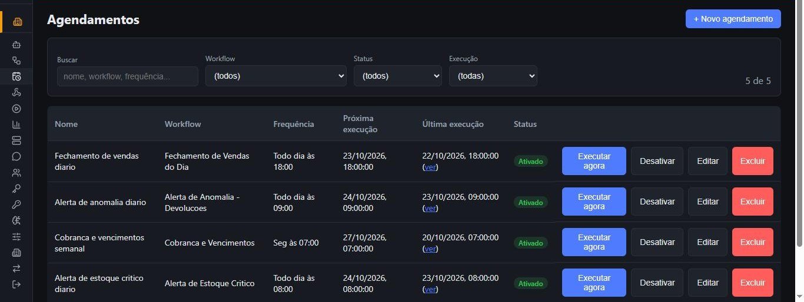Viewport: 804px width, 302px height.
Task: Click the logout sidebar icon
Action: click(x=16, y=284)
